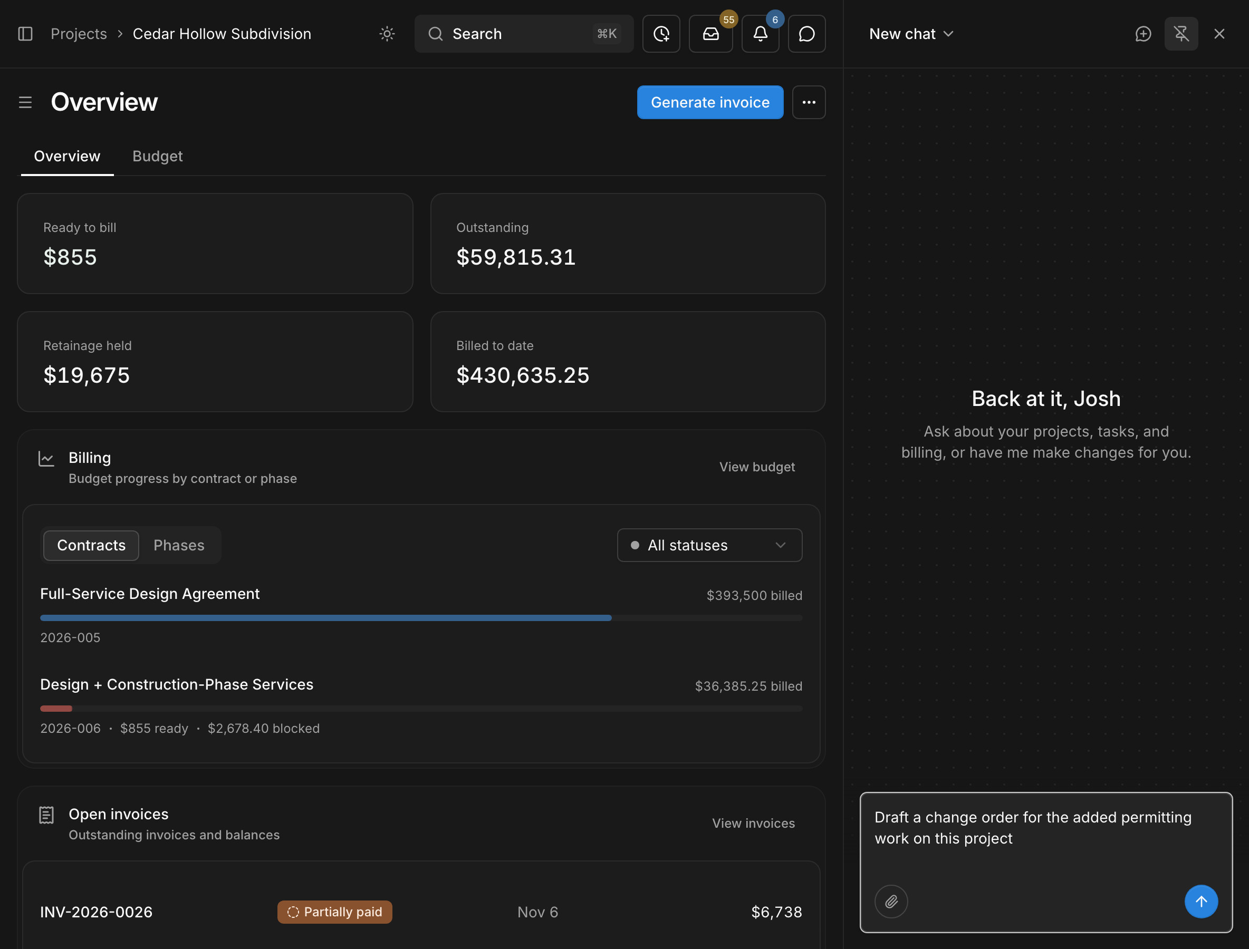Toggle the pin chat panel icon
Image resolution: width=1249 pixels, height=949 pixels.
pos(1181,34)
